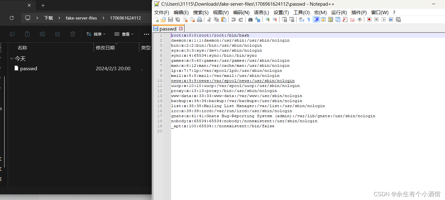Click the Save icon in Notepad++ toolbar
The height and width of the screenshot is (200, 445).
pyautogui.click(x=170, y=20)
